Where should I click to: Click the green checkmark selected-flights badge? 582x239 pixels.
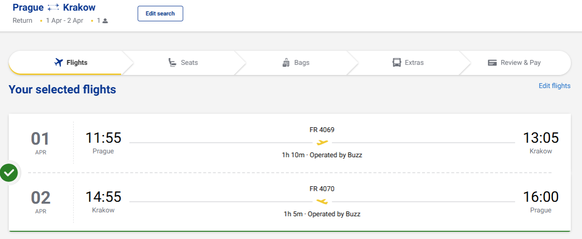9,172
